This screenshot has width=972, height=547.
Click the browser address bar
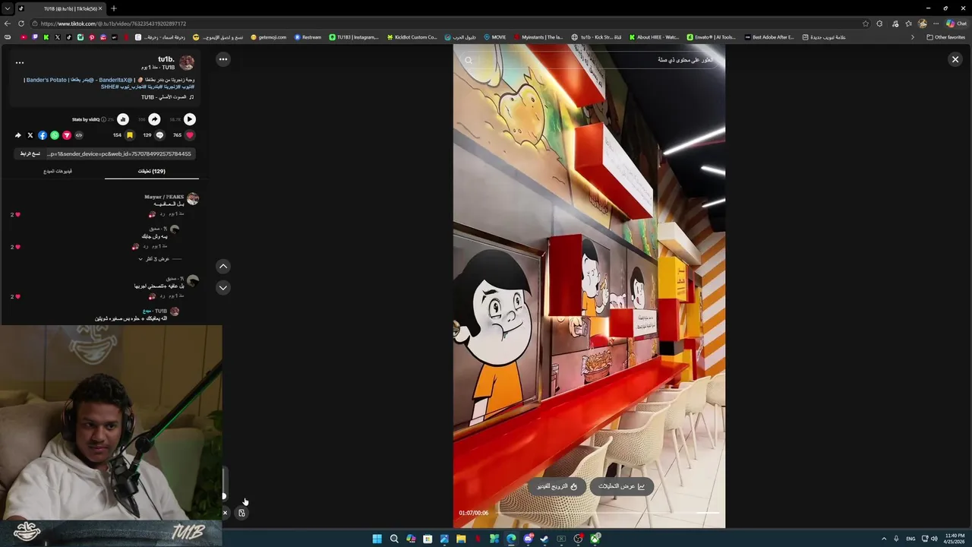[448, 24]
